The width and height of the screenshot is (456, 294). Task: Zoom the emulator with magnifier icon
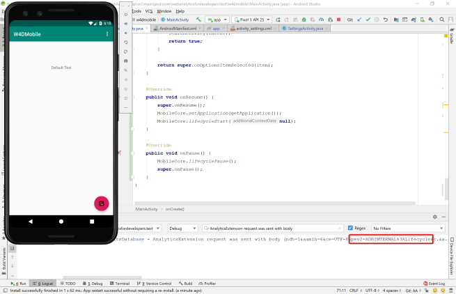[x=126, y=70]
